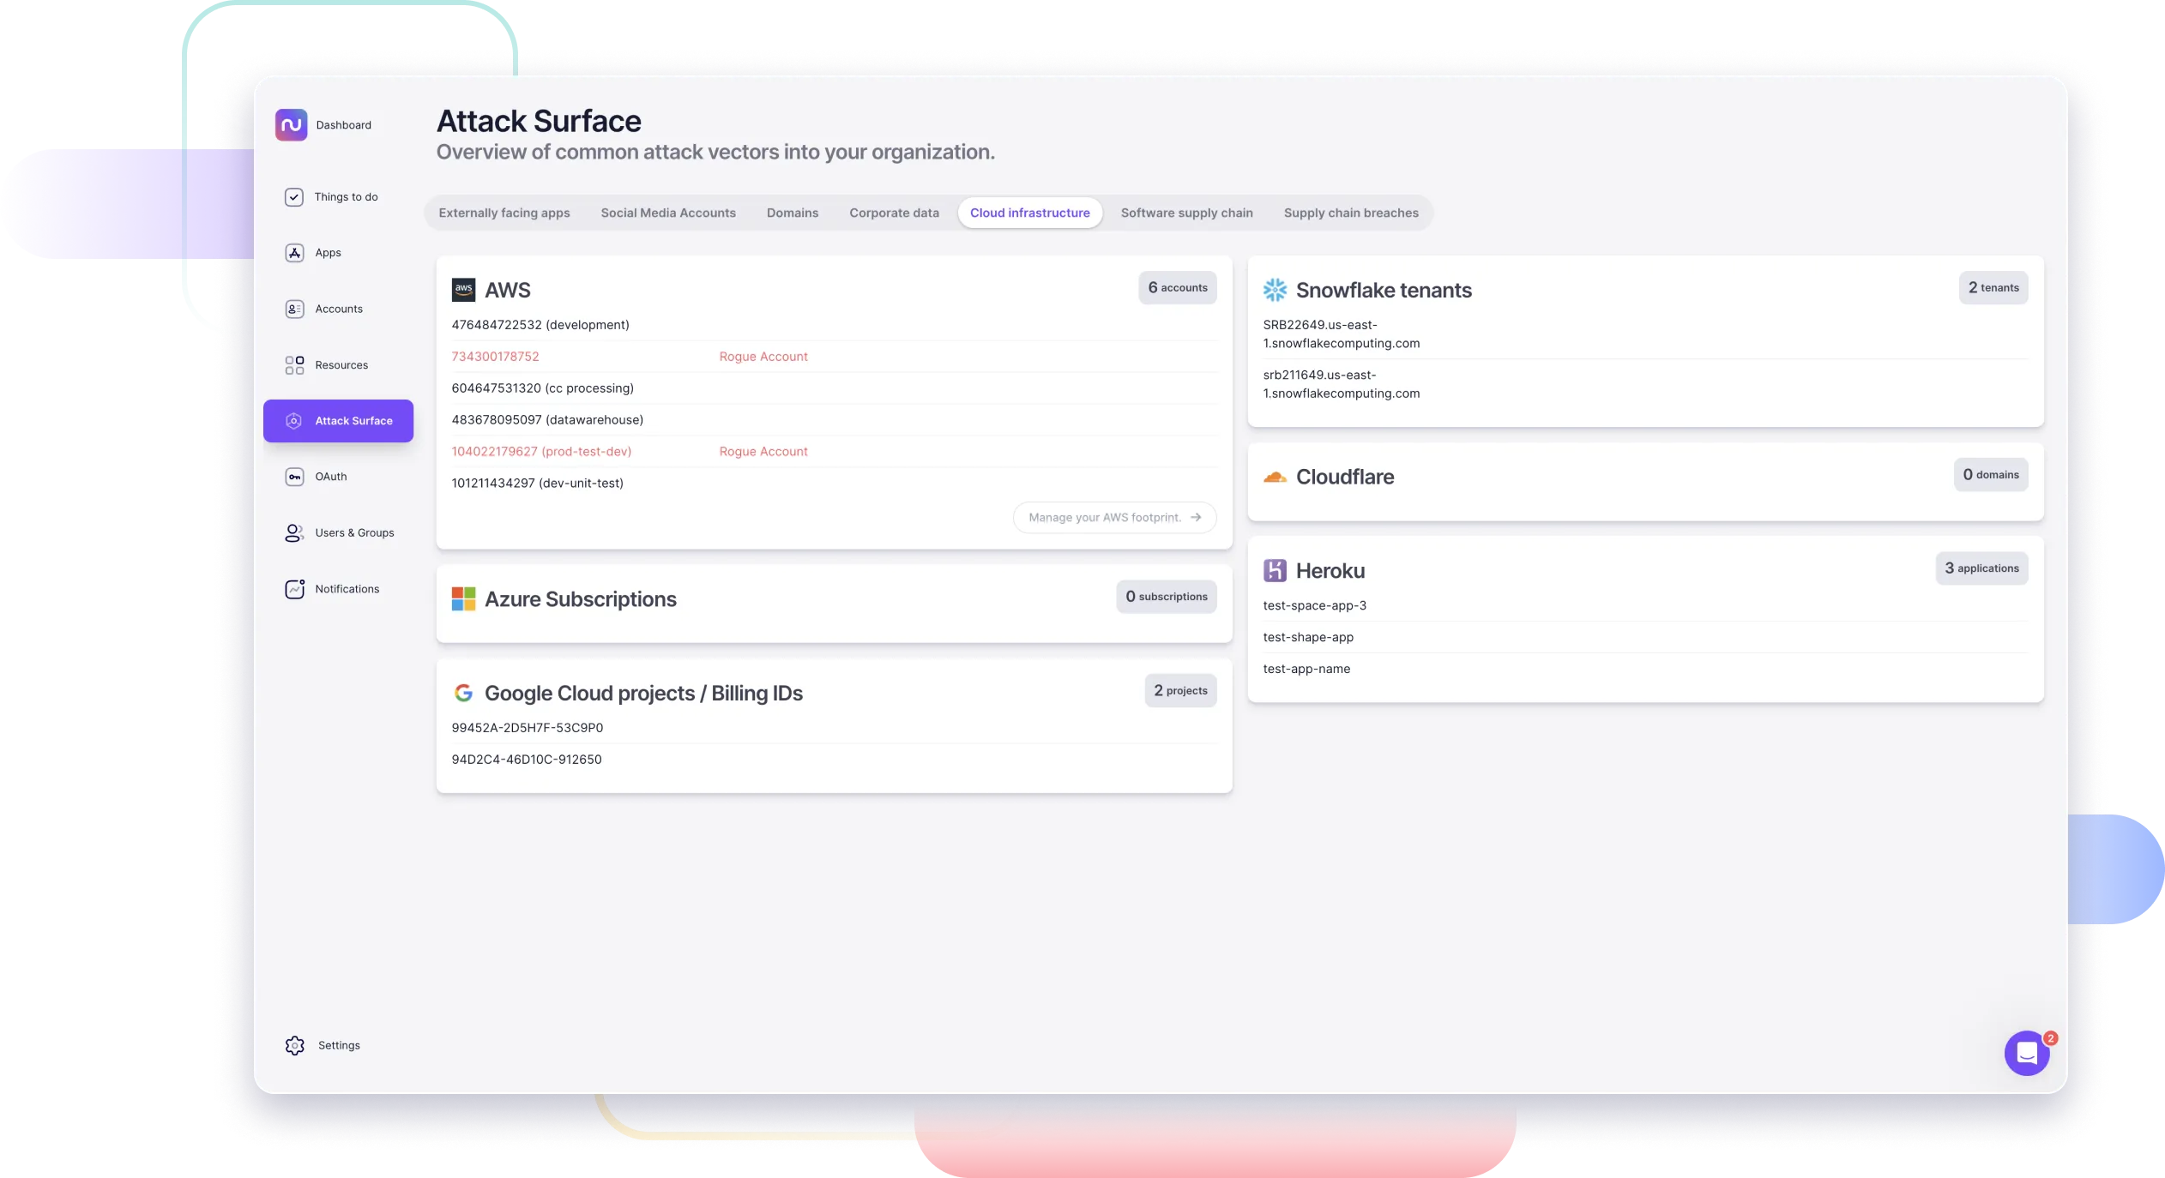The height and width of the screenshot is (1178, 2165).
Task: Click the Rogue Account label for 734300178752
Action: (763, 356)
